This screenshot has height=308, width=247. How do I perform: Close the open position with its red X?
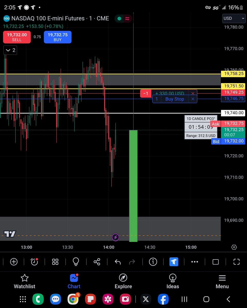193,93
